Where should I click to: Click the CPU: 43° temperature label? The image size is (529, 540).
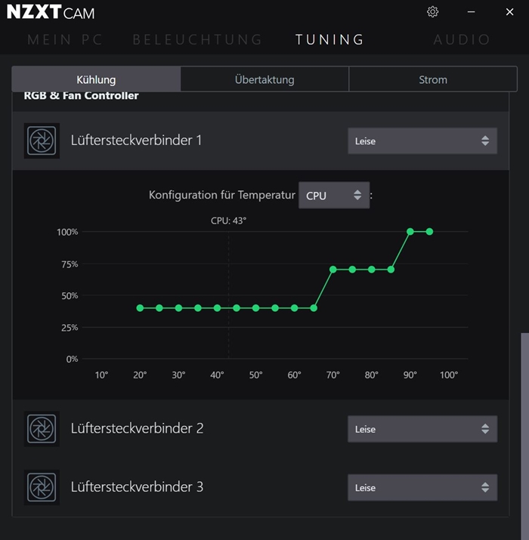point(228,221)
